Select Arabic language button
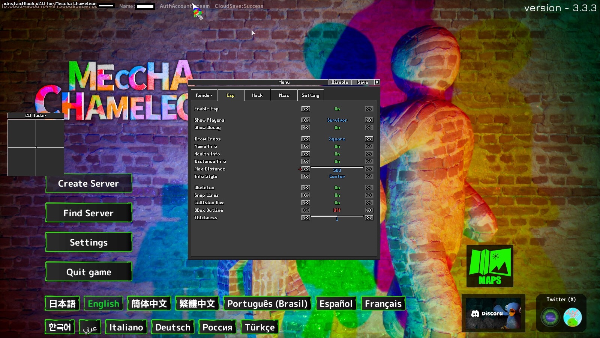The height and width of the screenshot is (338, 600). click(x=90, y=327)
